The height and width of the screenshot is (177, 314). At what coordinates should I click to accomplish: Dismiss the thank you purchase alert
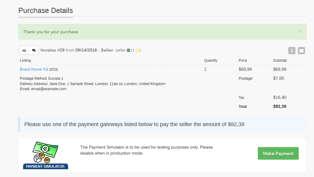click(300, 31)
